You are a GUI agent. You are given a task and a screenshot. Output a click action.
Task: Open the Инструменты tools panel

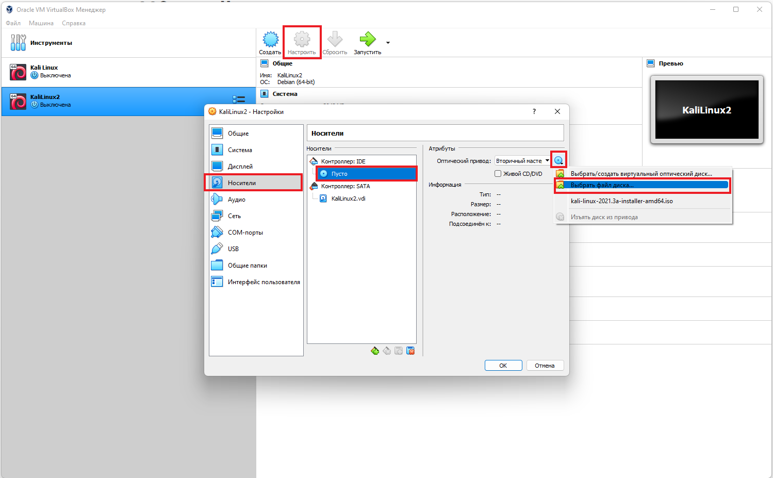click(128, 43)
